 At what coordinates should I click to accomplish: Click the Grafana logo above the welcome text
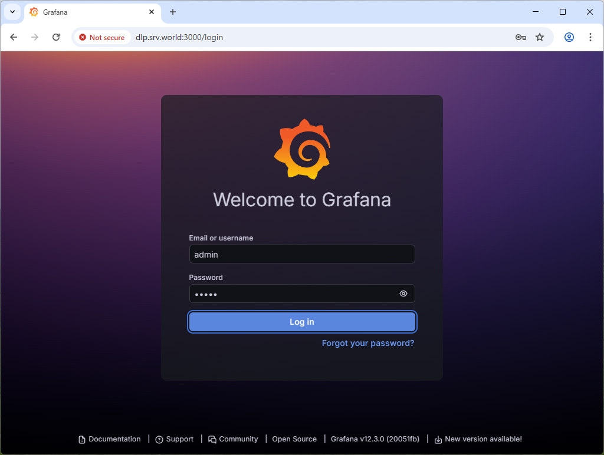point(302,149)
